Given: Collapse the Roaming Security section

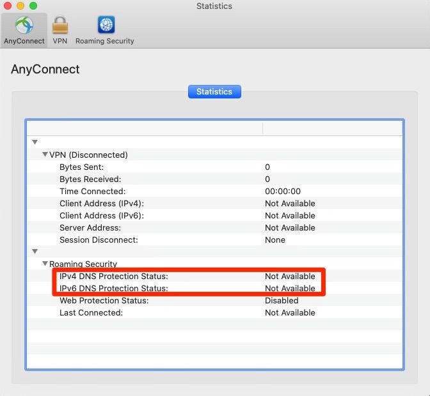Looking at the screenshot, I should coord(45,264).
